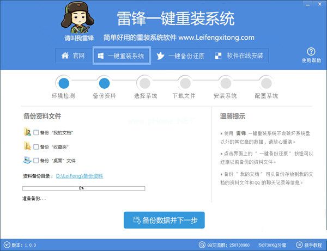Select the 一键重装系统 tab
The image size is (327, 251).
click(x=122, y=56)
